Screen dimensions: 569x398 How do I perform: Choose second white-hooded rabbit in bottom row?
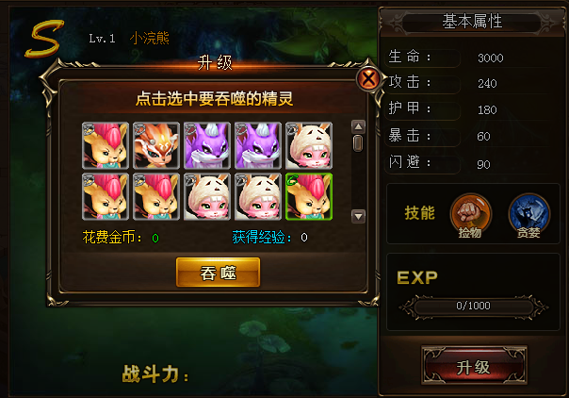[x=257, y=196]
